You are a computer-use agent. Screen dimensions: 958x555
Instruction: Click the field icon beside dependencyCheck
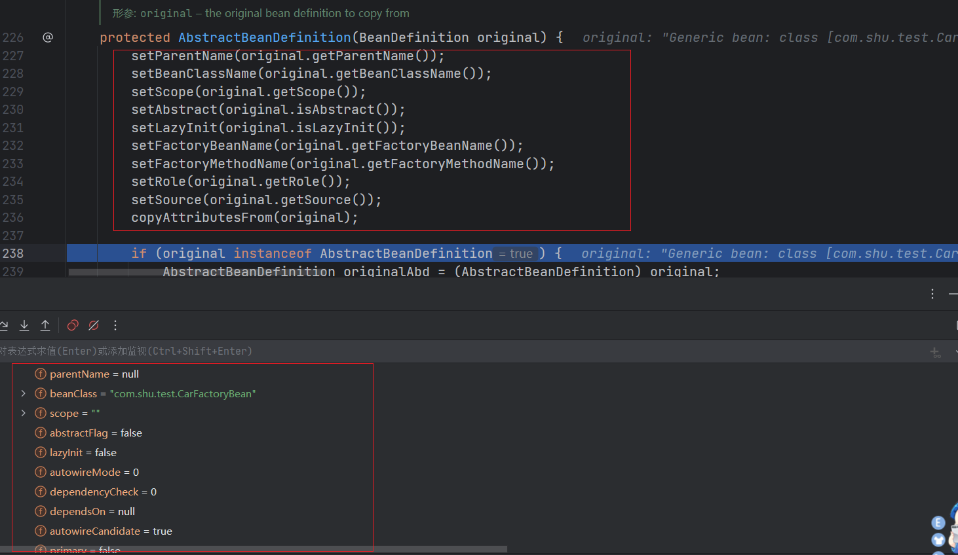(x=41, y=492)
